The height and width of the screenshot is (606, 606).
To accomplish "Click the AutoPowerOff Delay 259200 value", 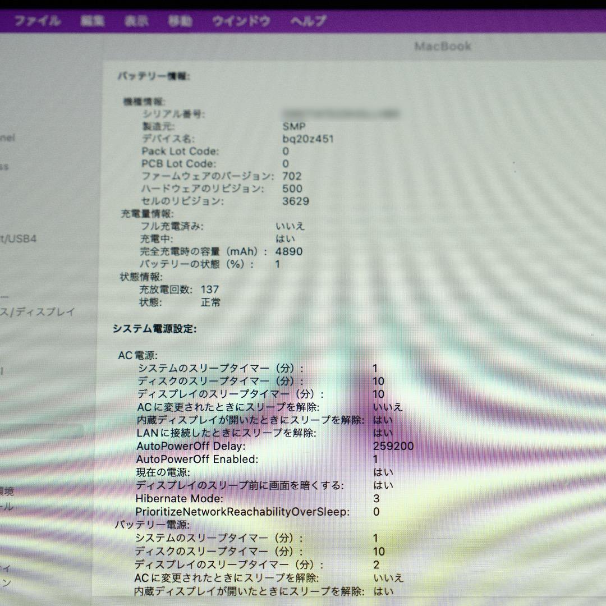I will click(393, 446).
